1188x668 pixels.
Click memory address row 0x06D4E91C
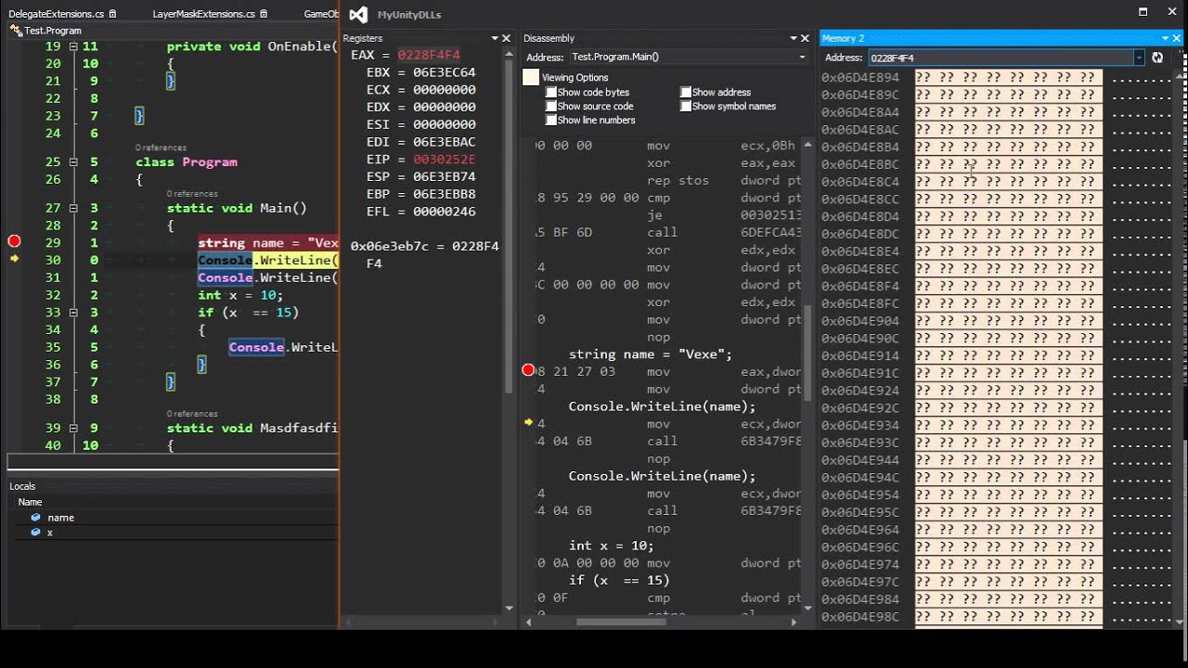coord(860,373)
